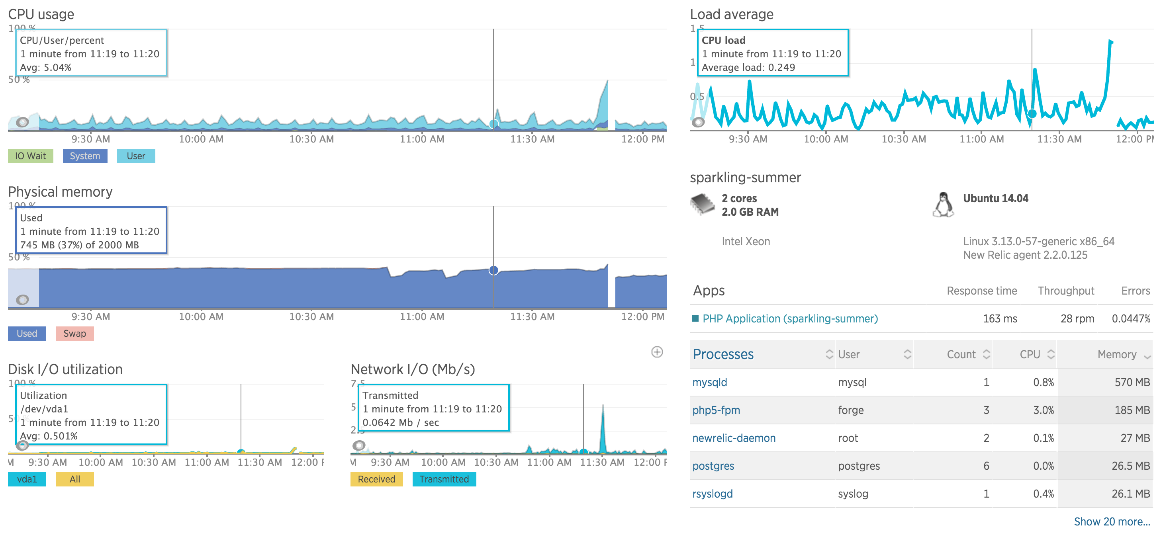Sort the table by the Processes column
The width and height of the screenshot is (1163, 539).
pyautogui.click(x=762, y=354)
